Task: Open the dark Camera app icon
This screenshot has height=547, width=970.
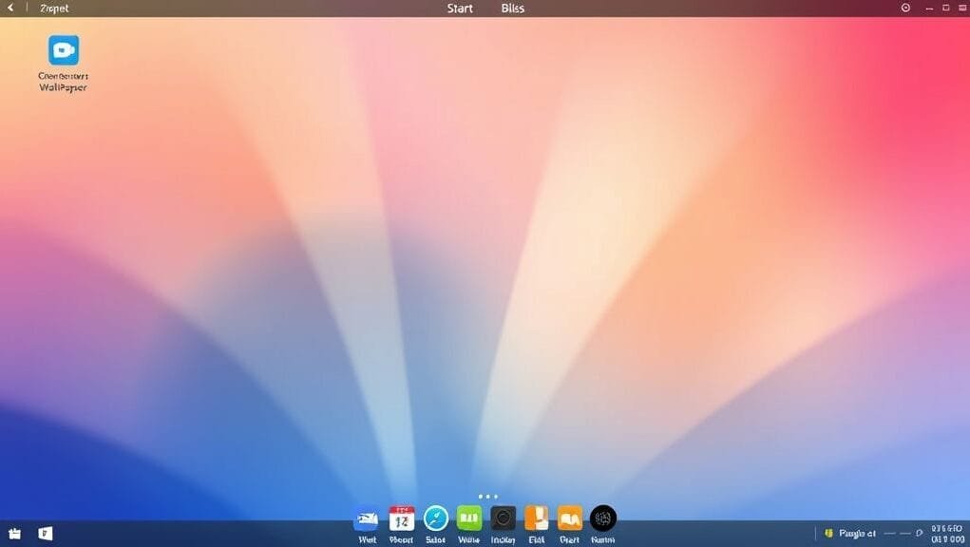Action: point(503,520)
